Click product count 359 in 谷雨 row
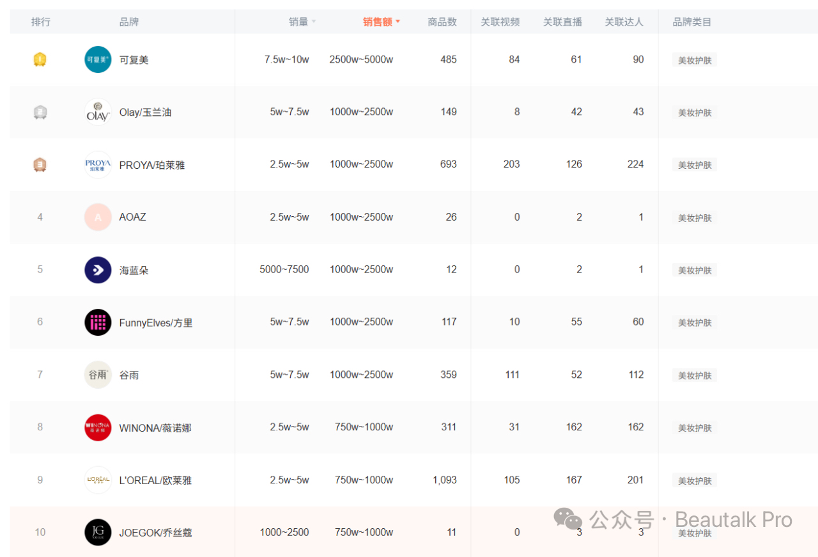 point(449,375)
